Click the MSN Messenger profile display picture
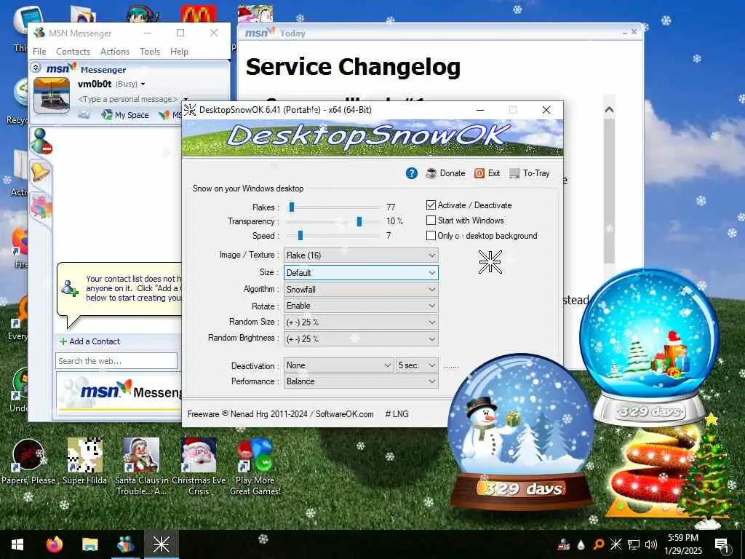Image resolution: width=745 pixels, height=559 pixels. click(52, 96)
